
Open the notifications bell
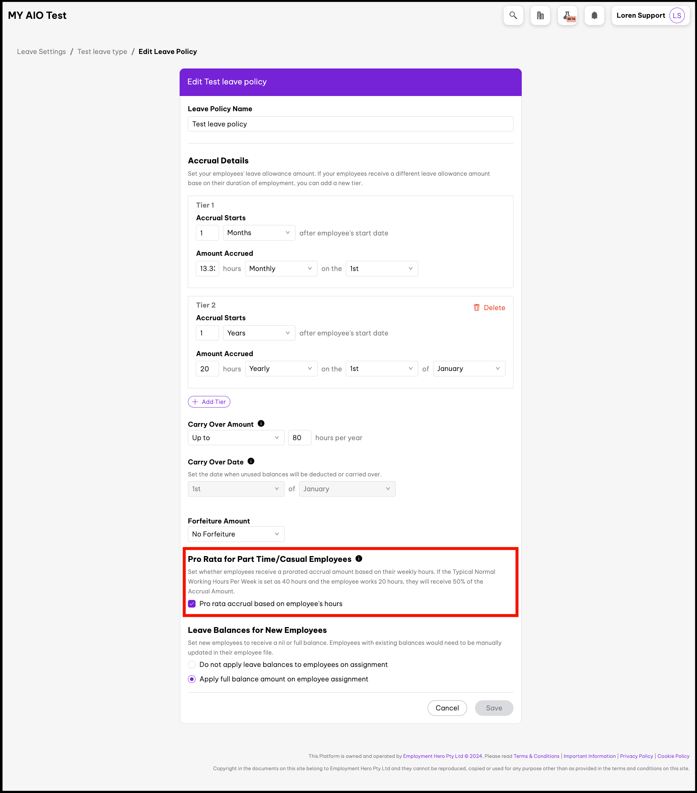pos(594,16)
